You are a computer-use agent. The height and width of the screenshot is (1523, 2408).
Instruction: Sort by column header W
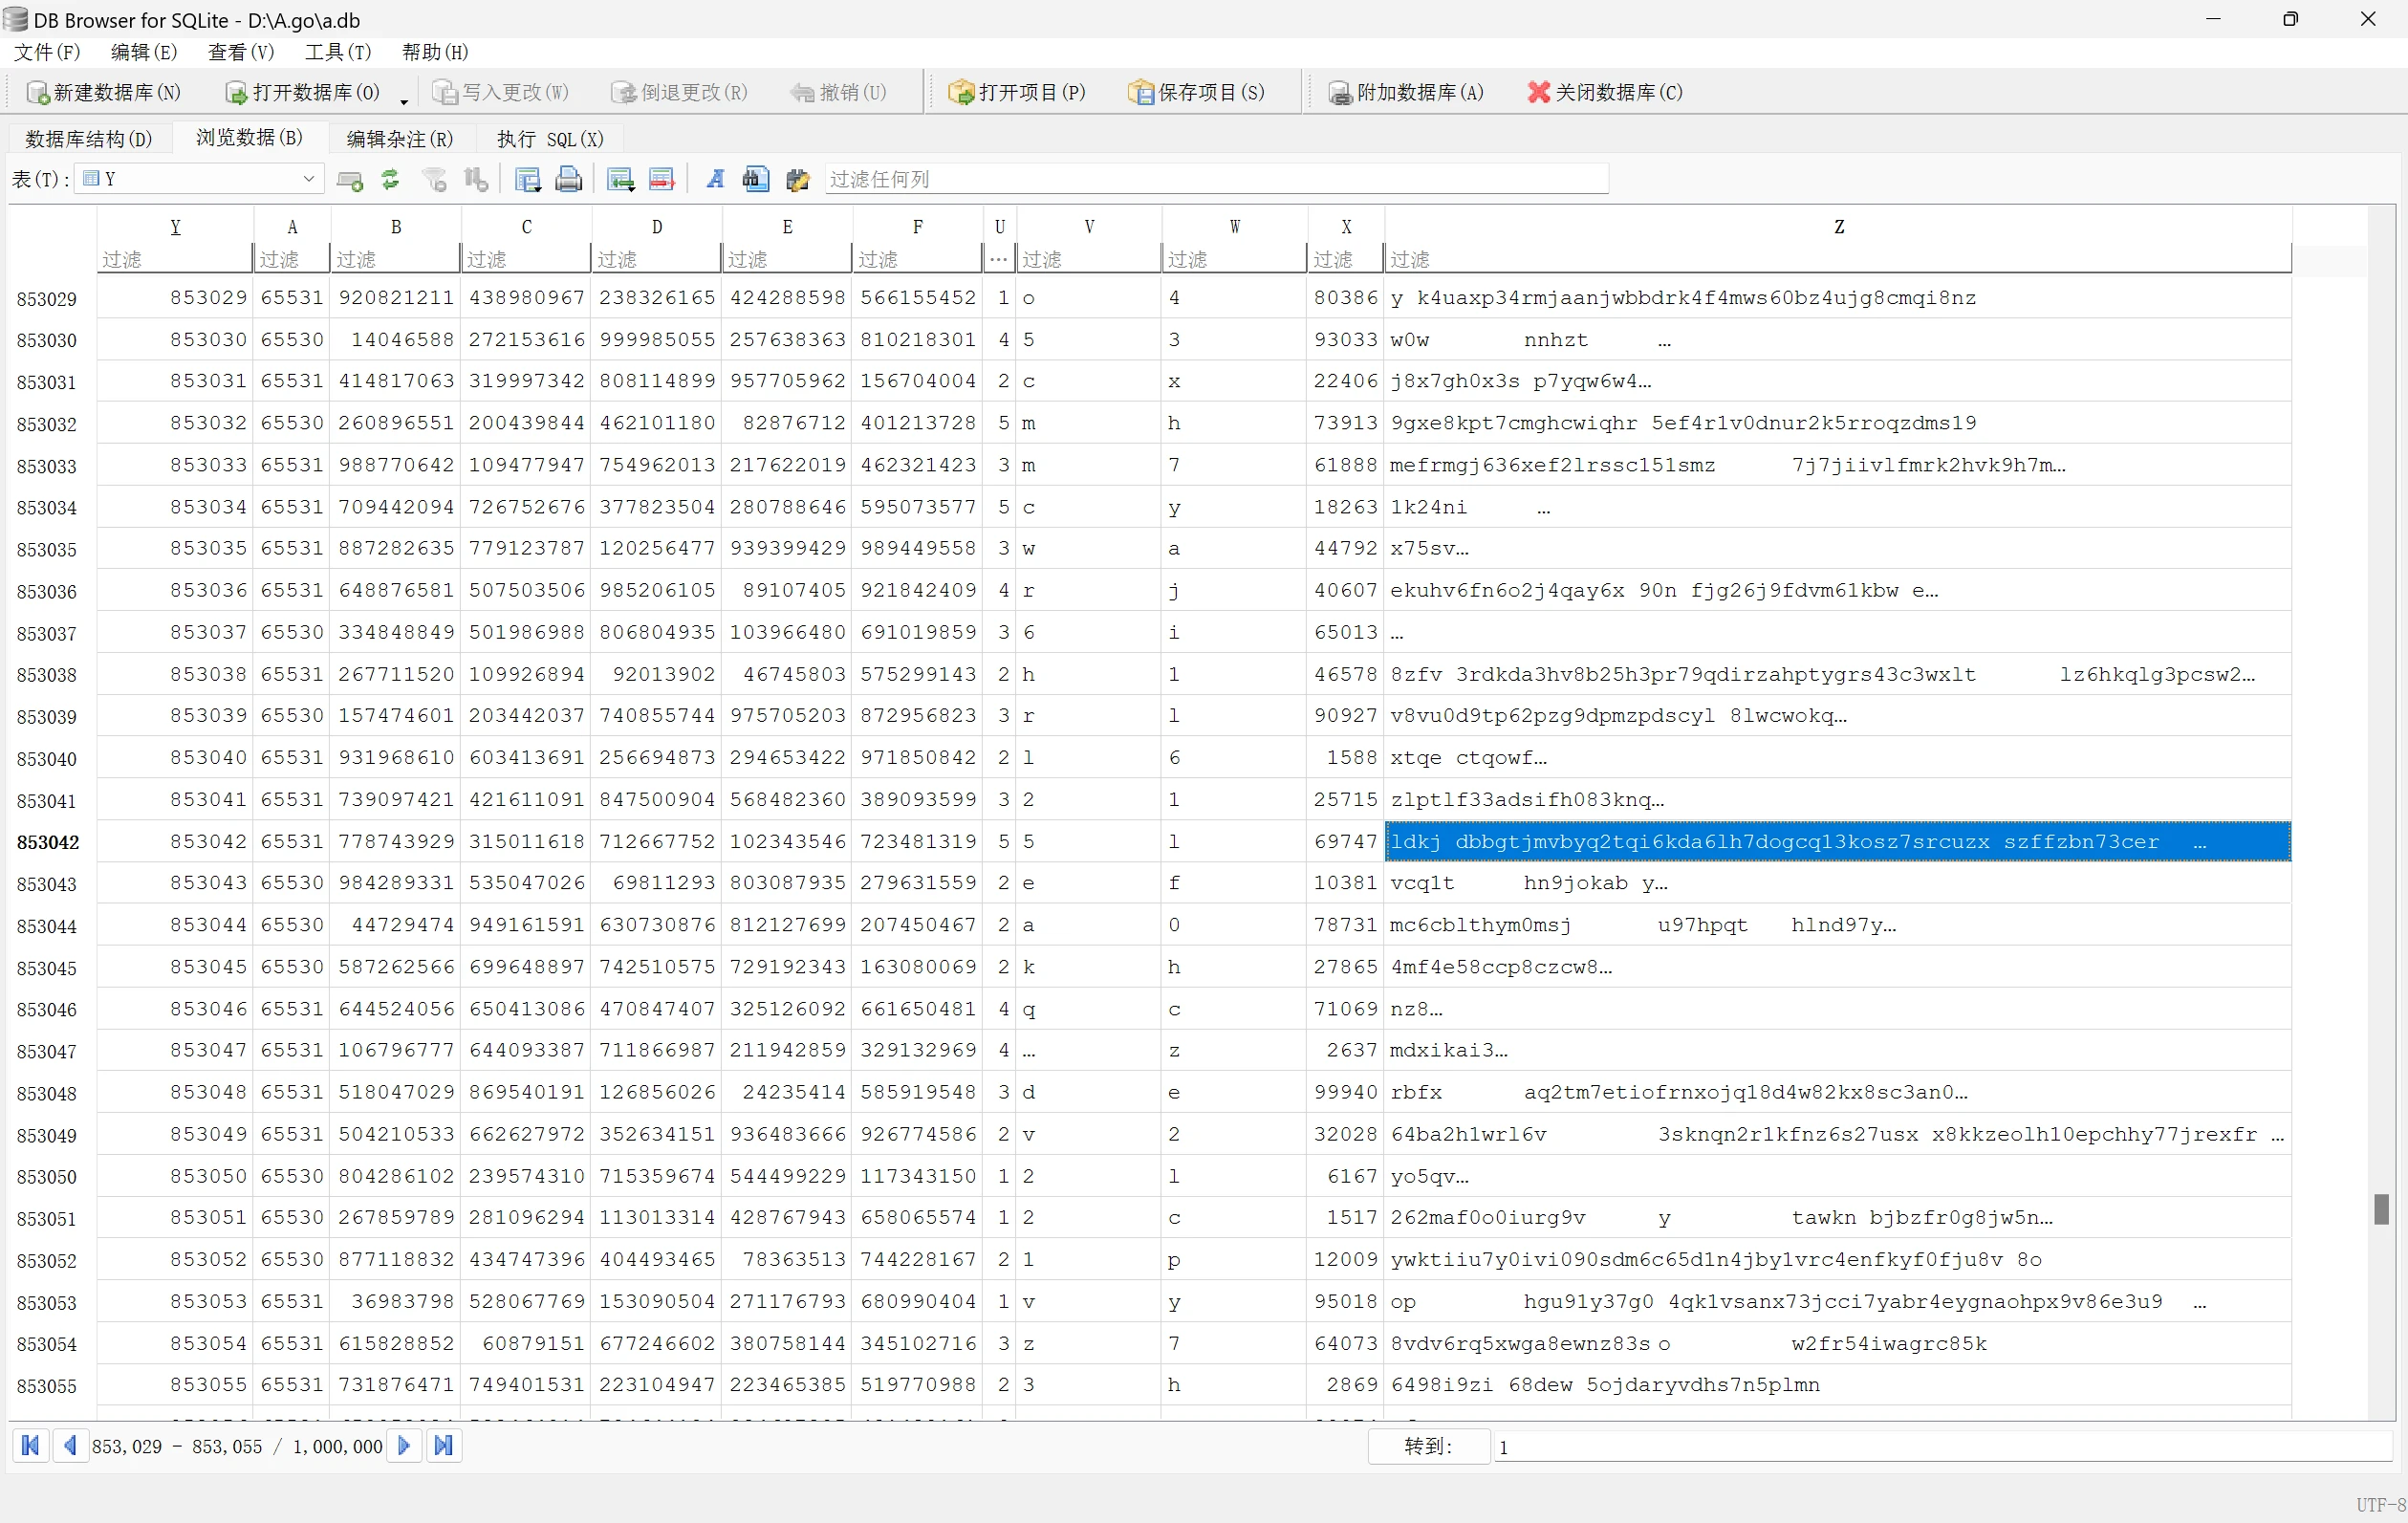tap(1234, 227)
